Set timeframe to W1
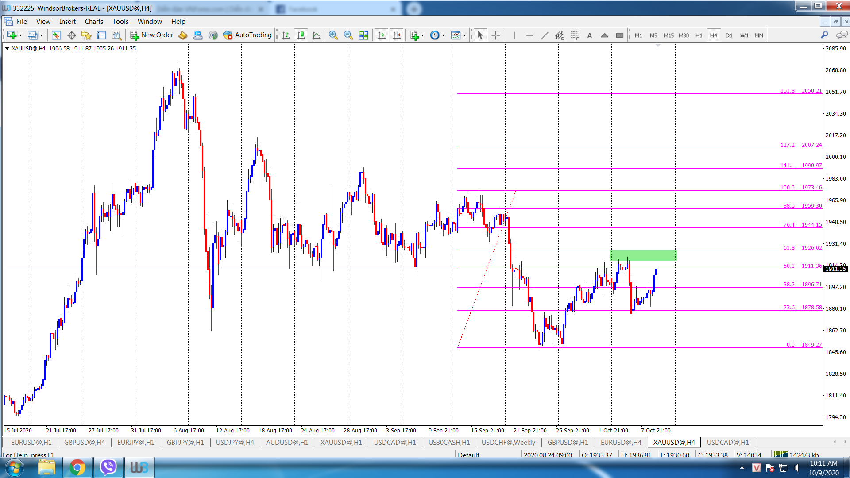 (x=744, y=35)
